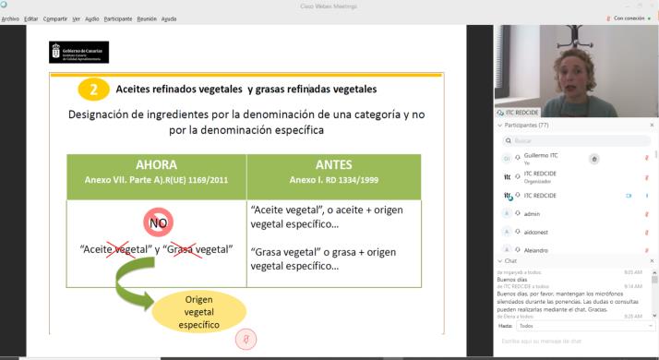Click the chat scrollbar down arrow
659x360 pixels.
(654, 316)
